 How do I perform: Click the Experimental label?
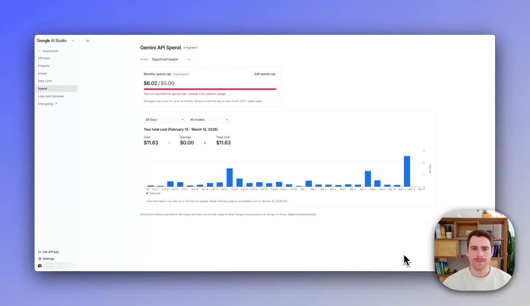tap(181, 74)
